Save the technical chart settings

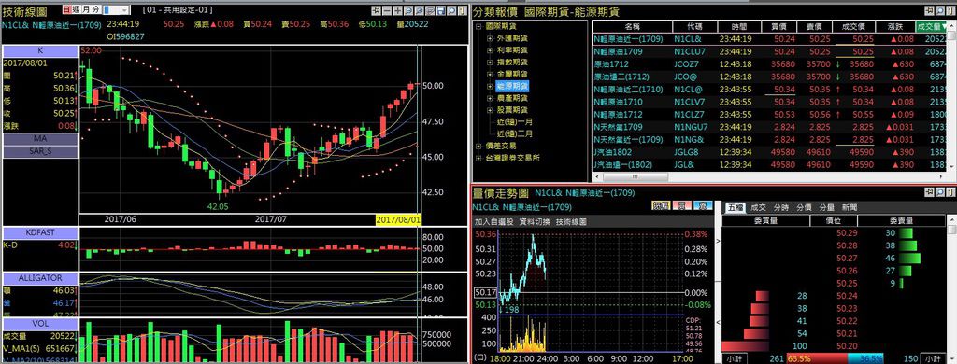[x=441, y=10]
